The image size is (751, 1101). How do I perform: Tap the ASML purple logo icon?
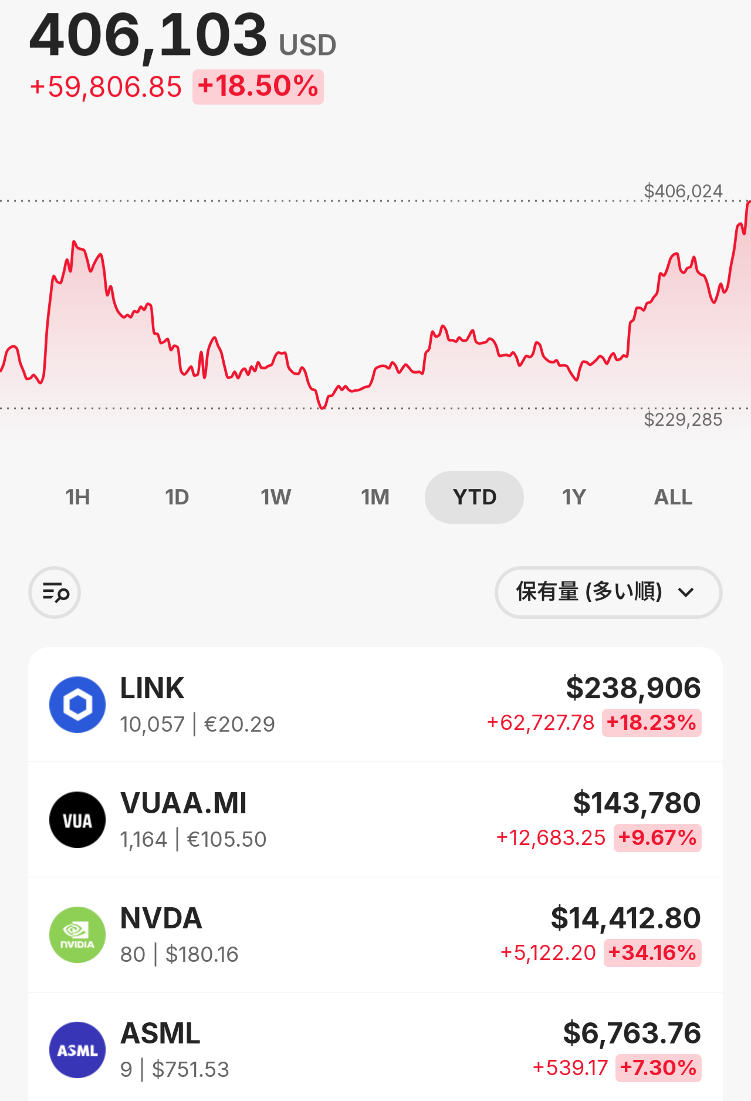pyautogui.click(x=77, y=1050)
